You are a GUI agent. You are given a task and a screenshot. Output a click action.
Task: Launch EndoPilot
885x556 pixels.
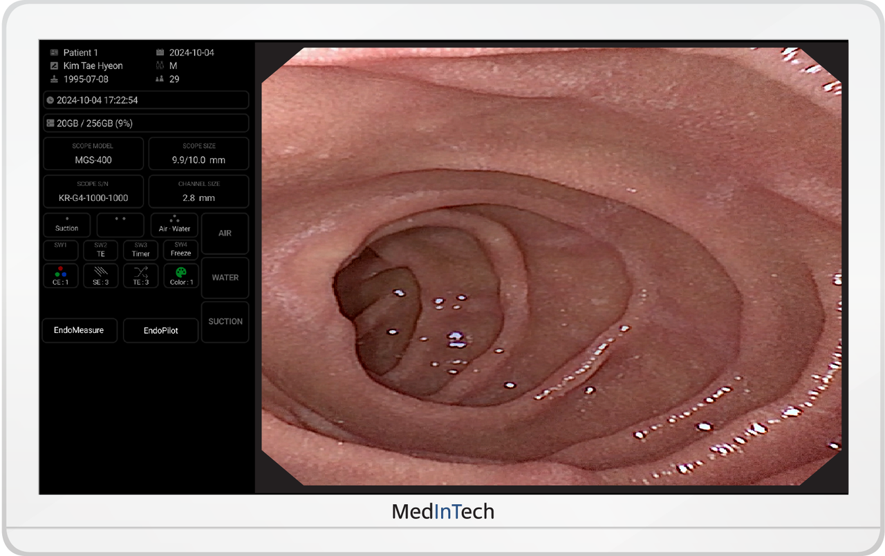point(161,330)
